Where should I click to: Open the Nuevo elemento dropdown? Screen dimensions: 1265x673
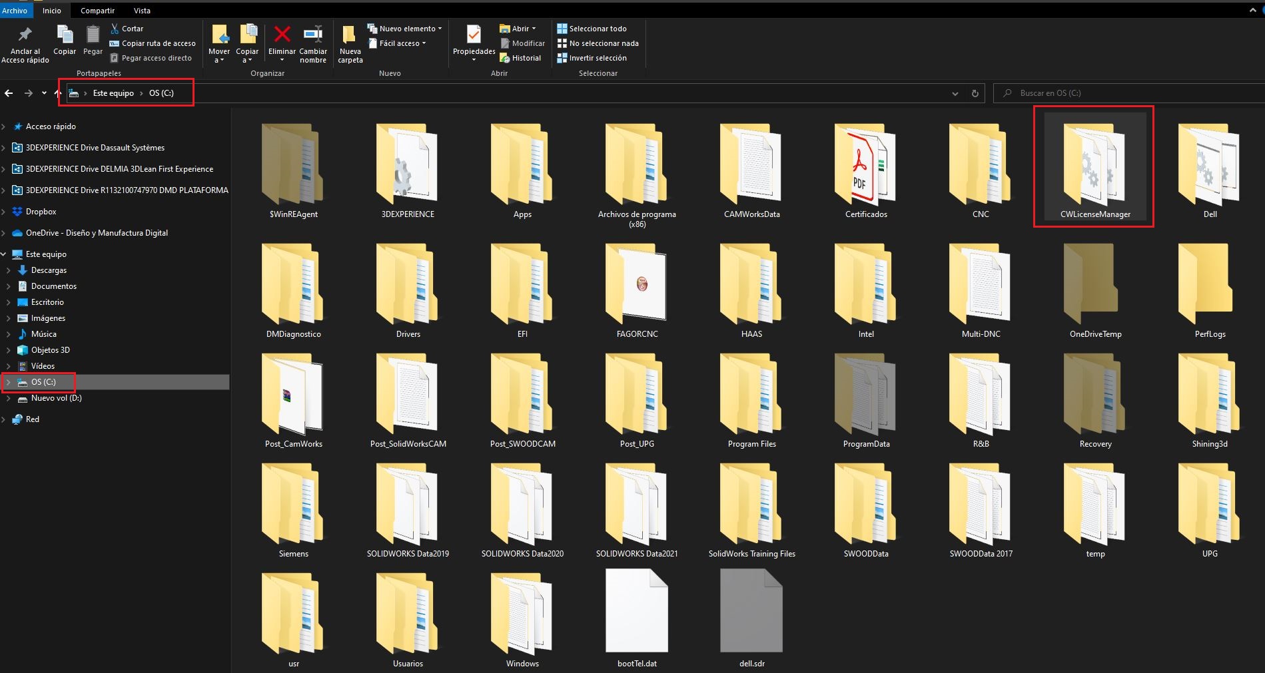406,29
